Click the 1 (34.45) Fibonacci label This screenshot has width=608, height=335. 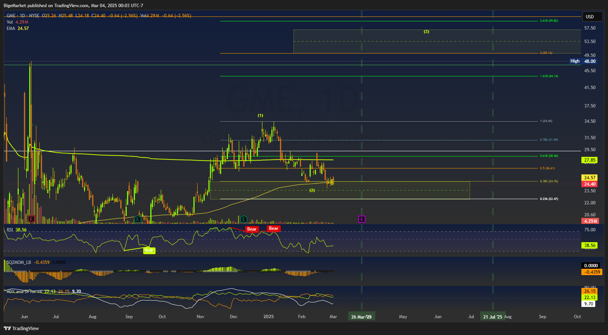pos(546,121)
